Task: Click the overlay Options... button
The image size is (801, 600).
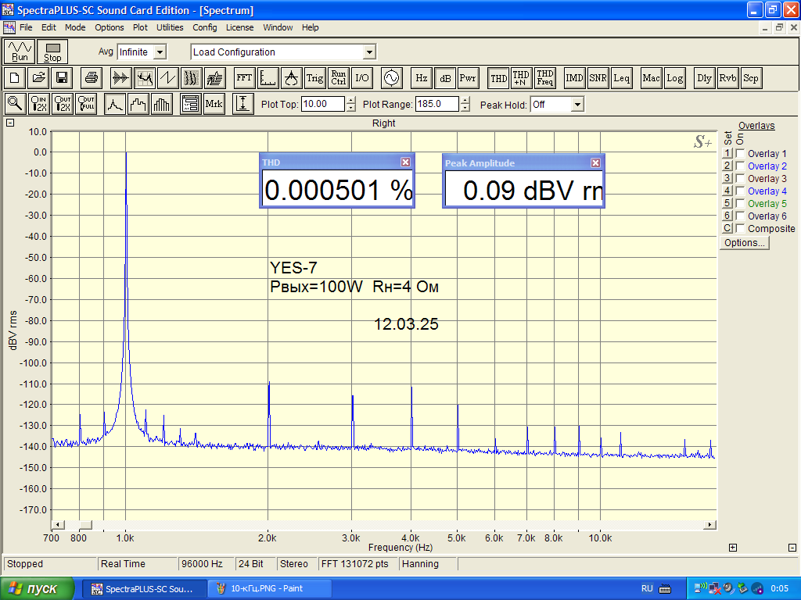Action: coord(745,243)
